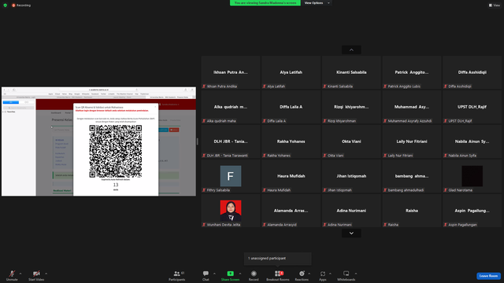
Task: Select Wurihani Devita Jelita's photo tile
Action: tap(231, 211)
